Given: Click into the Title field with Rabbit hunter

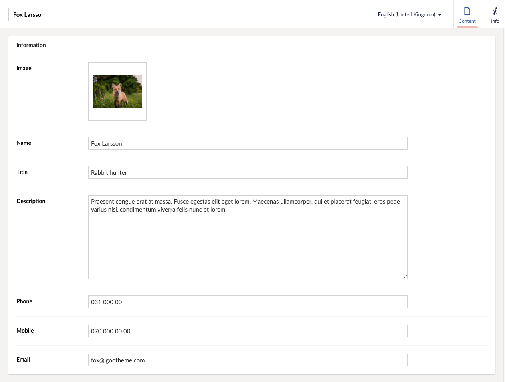Looking at the screenshot, I should tap(248, 173).
